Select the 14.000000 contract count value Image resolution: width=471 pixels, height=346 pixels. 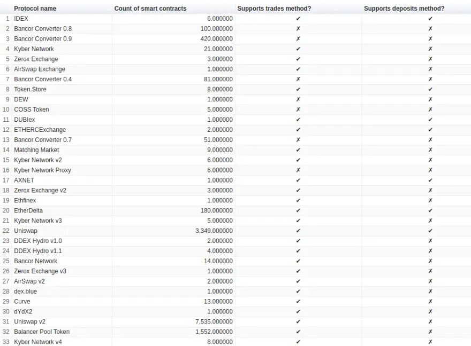(x=218, y=261)
